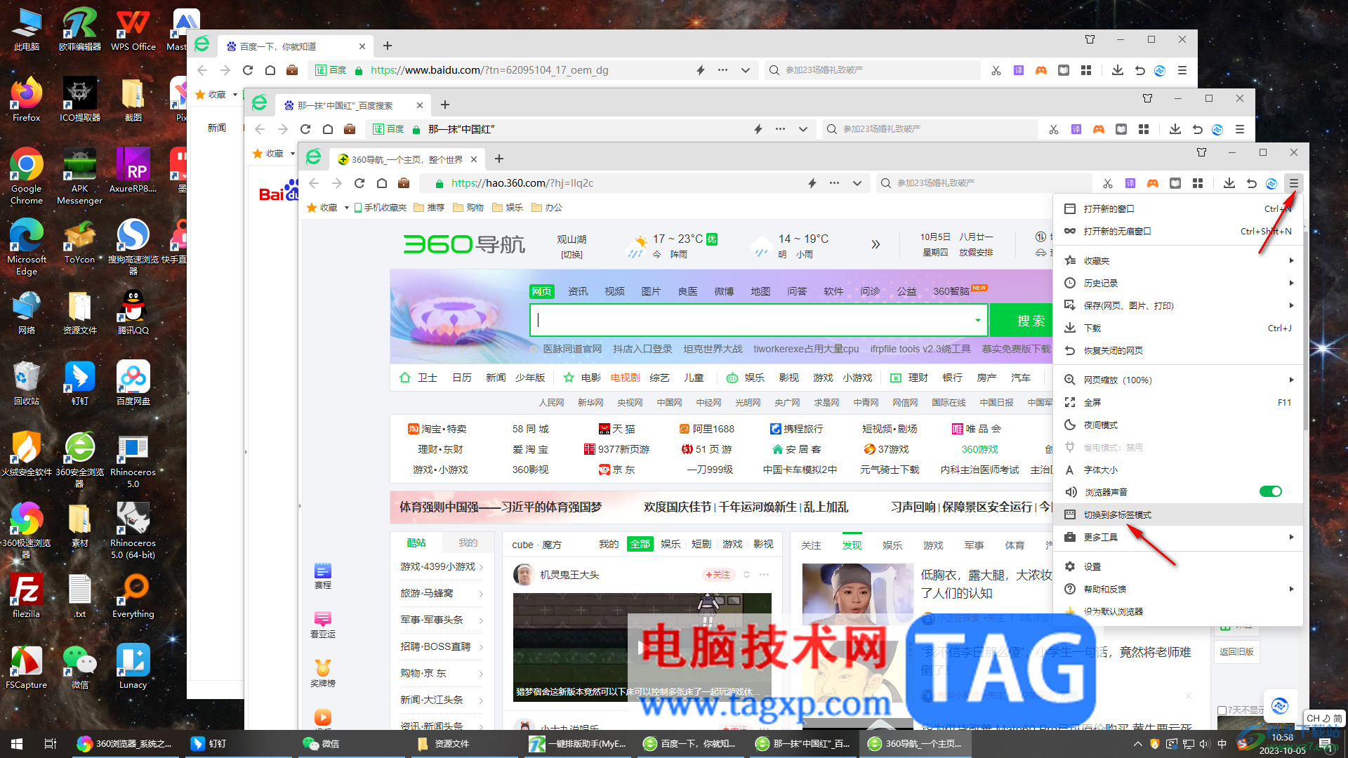
Task: Open the 淘宝·特卖 link
Action: tap(437, 429)
